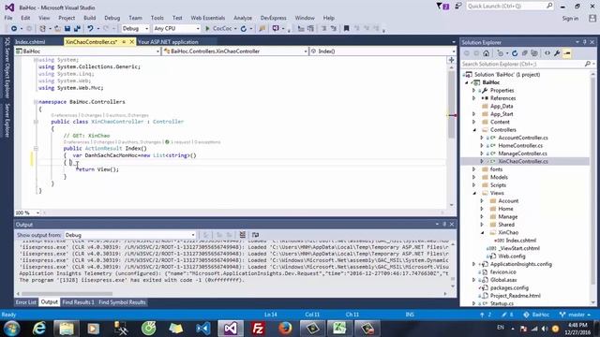Open the BaiHoc project scope dropdown
600x337 pixels.
point(87,51)
